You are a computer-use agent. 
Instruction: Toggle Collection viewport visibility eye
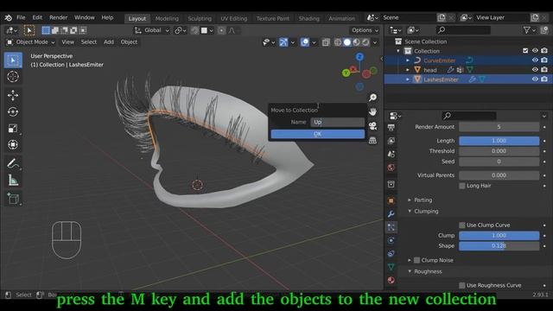535,51
